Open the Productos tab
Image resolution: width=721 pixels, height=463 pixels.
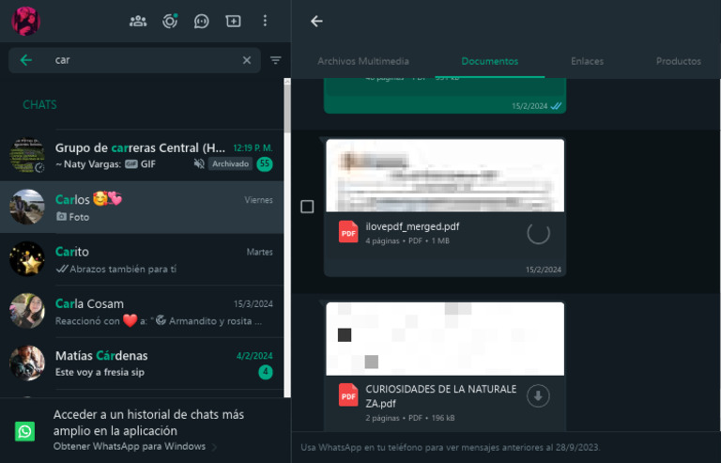pyautogui.click(x=678, y=61)
